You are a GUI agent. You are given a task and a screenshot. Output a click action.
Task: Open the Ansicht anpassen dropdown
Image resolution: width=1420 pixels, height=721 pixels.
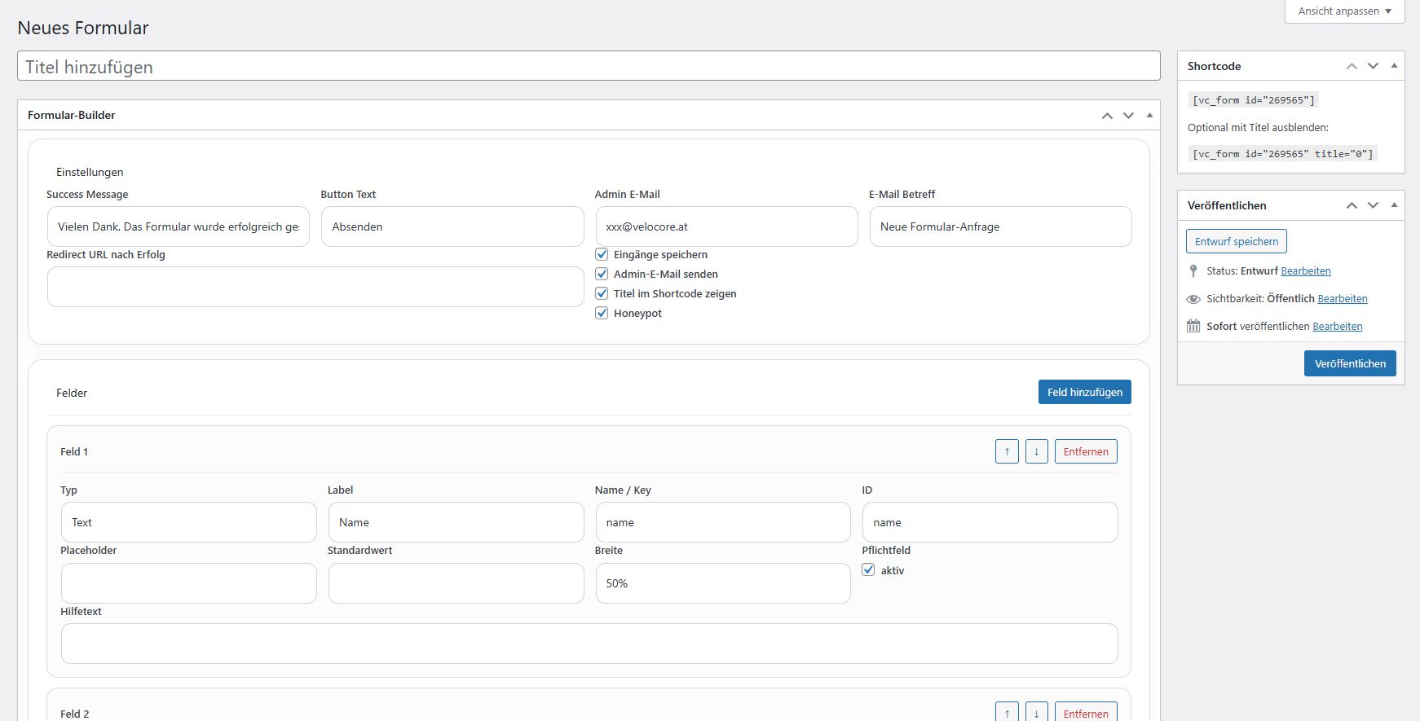click(x=1344, y=11)
